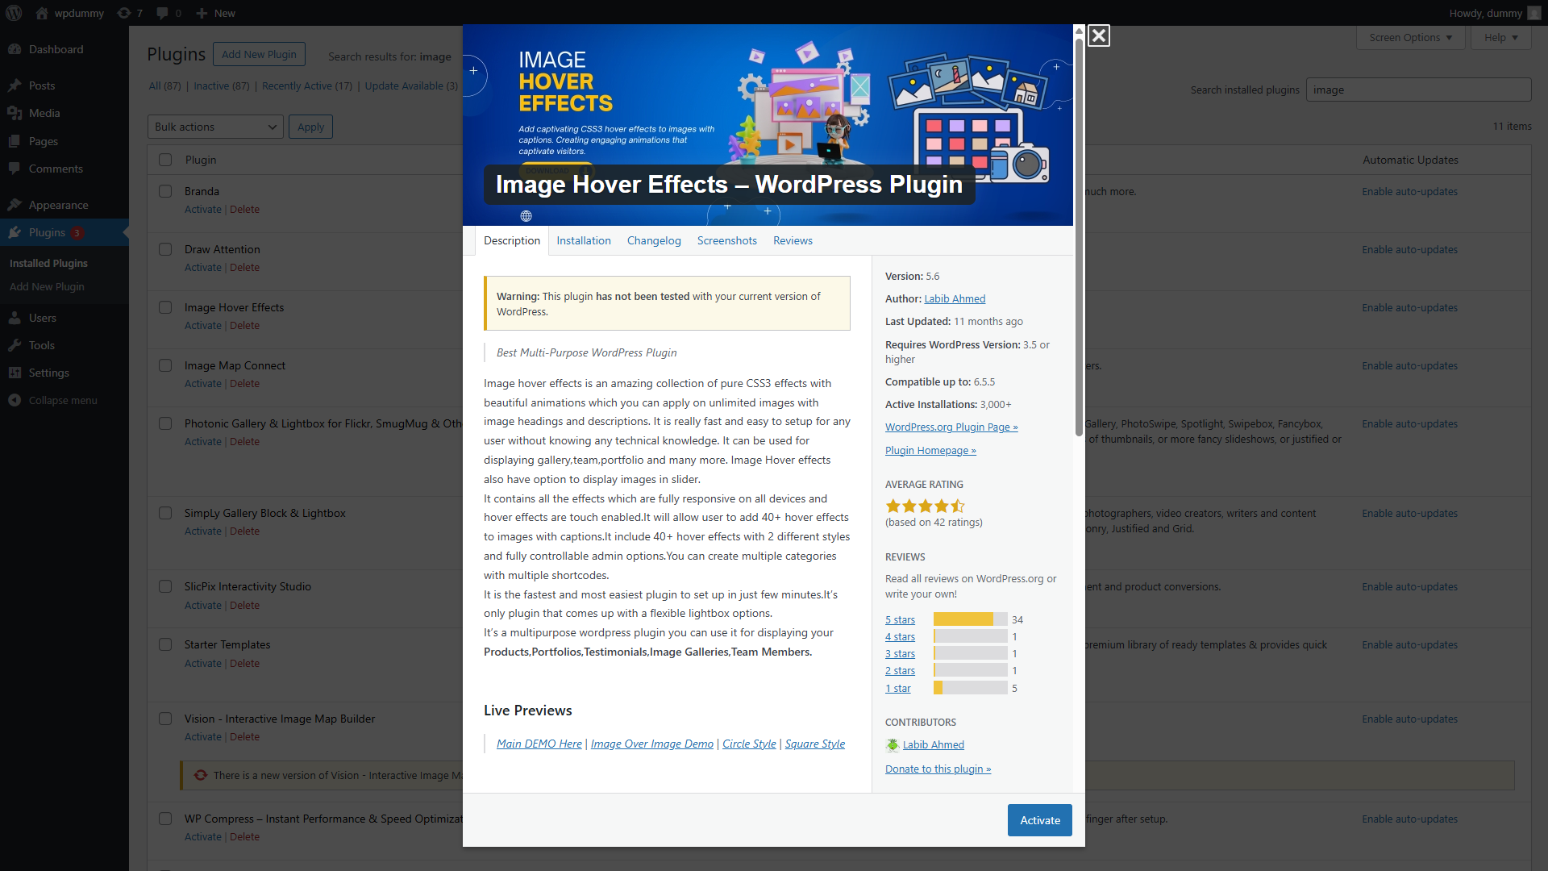Check the Image Map Connect checkbox
Viewport: 1548px width, 871px height.
pyautogui.click(x=165, y=365)
